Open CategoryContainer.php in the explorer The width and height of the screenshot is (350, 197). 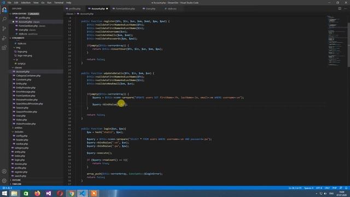(x=28, y=76)
